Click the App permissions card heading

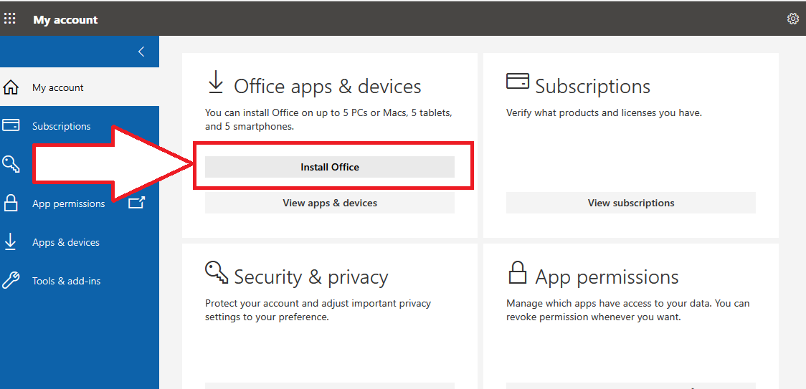[607, 277]
